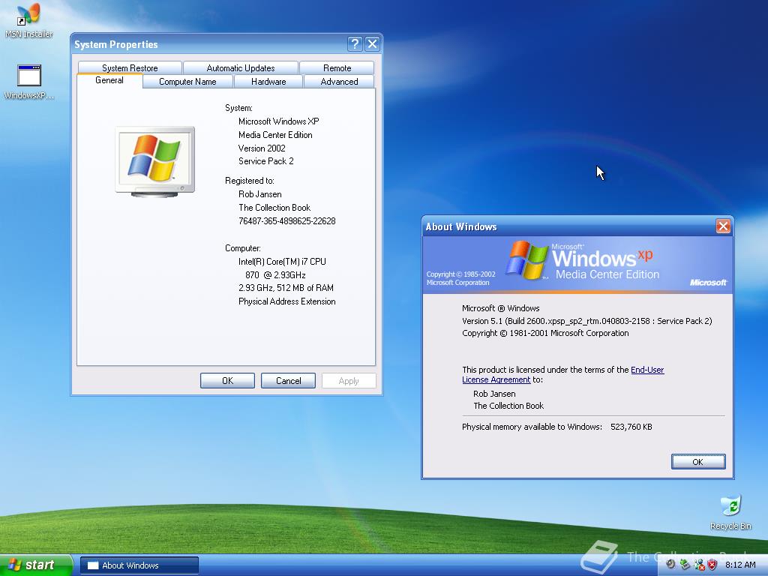
Task: Click the volume speaker tray icon
Action: click(x=670, y=565)
